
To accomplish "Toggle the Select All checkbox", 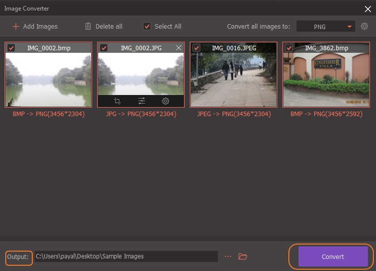I will [147, 27].
